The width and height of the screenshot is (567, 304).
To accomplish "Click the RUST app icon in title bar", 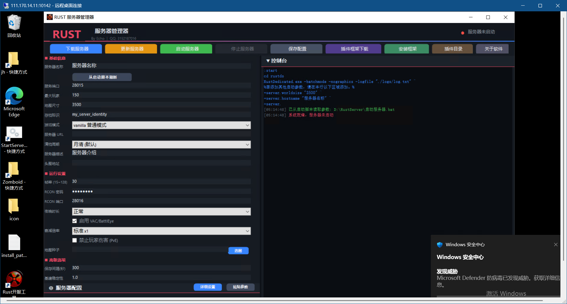I will 50,17.
